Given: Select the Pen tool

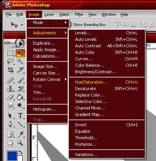Looking at the screenshot, I should tap(10, 124).
